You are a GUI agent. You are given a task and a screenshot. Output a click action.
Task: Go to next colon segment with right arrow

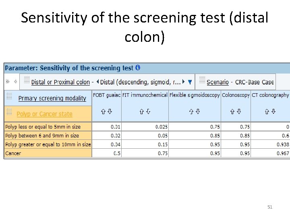point(183,82)
